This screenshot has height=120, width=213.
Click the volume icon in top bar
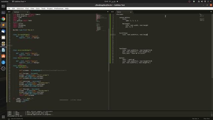coord(202,1)
